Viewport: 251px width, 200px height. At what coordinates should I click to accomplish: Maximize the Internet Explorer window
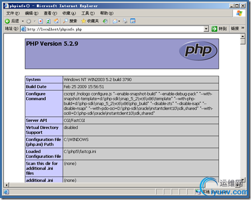tap(237, 6)
